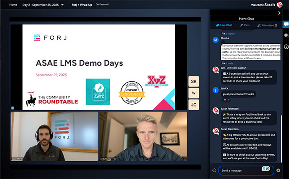Click the green extension icons in message box

point(266,169)
